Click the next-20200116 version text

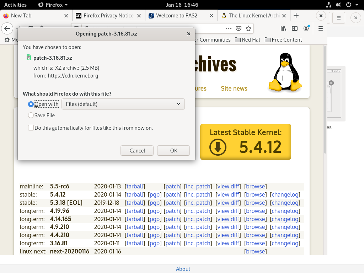70,251
